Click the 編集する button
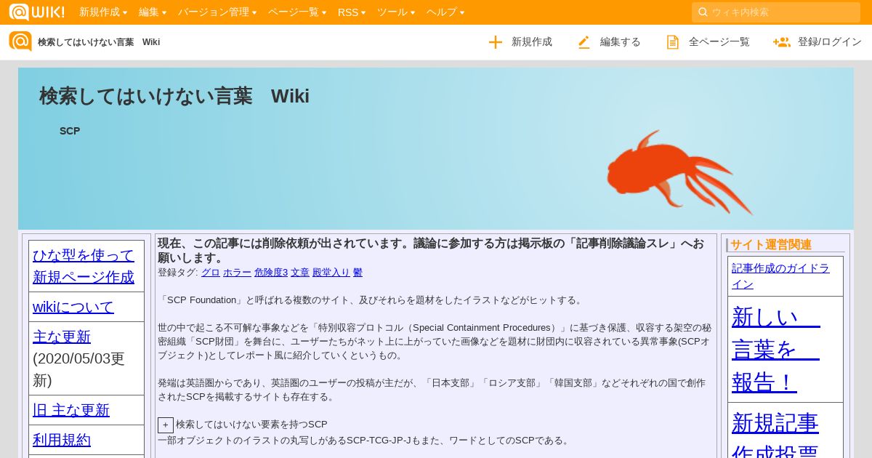Viewport: 872px width, 458px height. coord(609,42)
